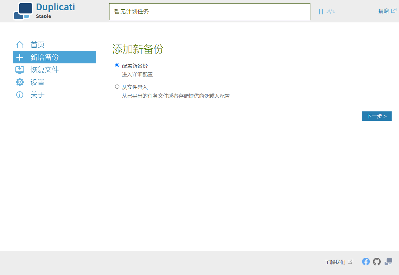Pause Duplicati using the pause icon
The height and width of the screenshot is (275, 399).
(321, 12)
